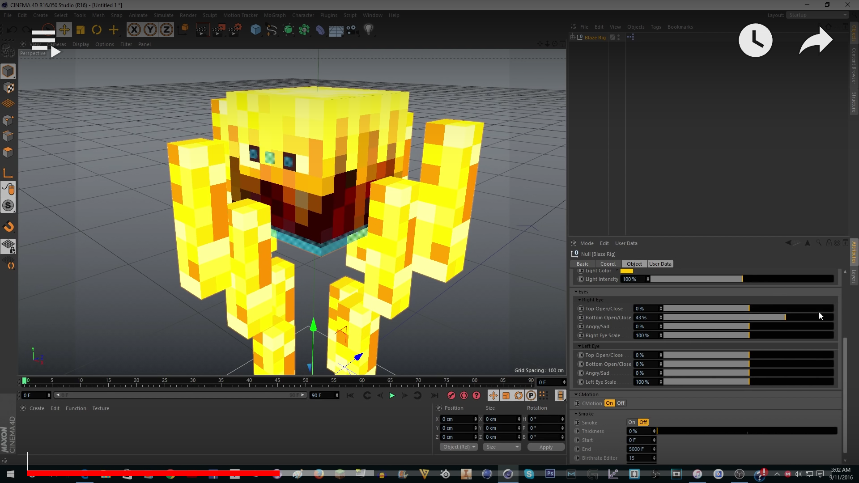This screenshot has height=483, width=859.
Task: Open the Layout Startup dropdown
Action: (x=817, y=15)
